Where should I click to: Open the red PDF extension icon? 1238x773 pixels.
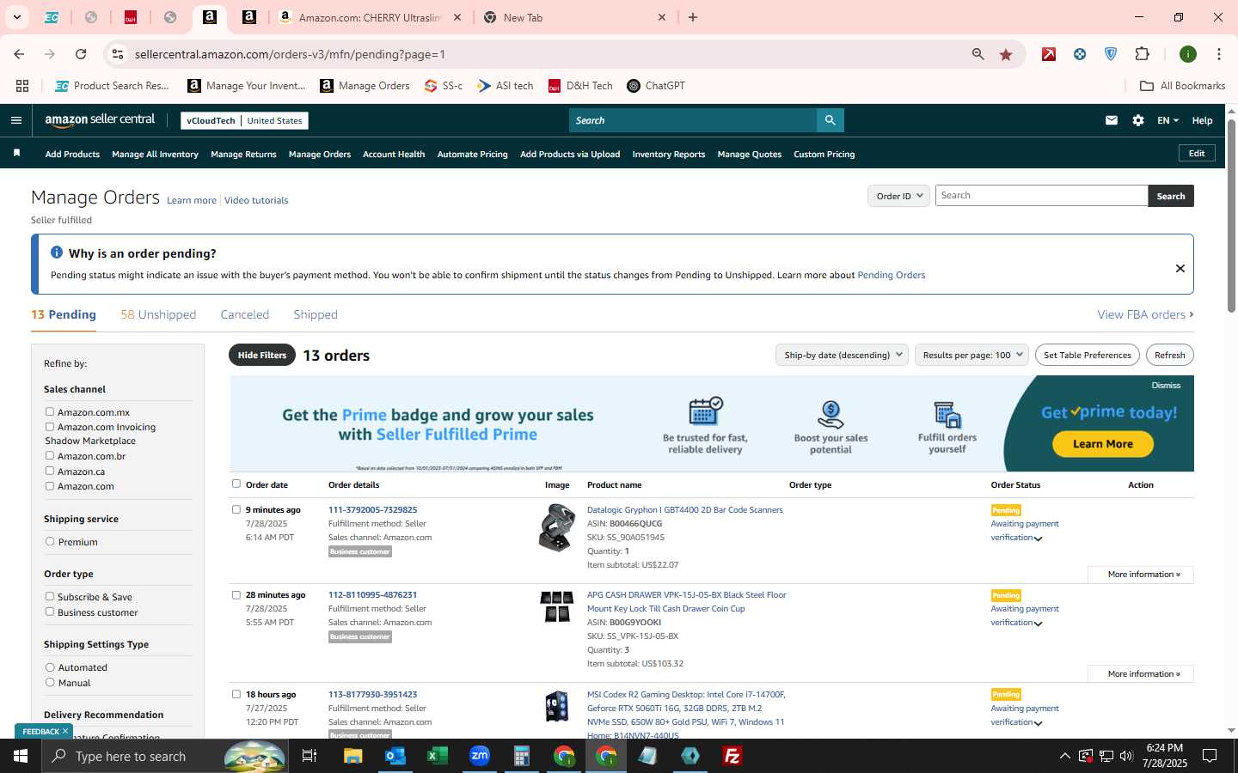1049,54
